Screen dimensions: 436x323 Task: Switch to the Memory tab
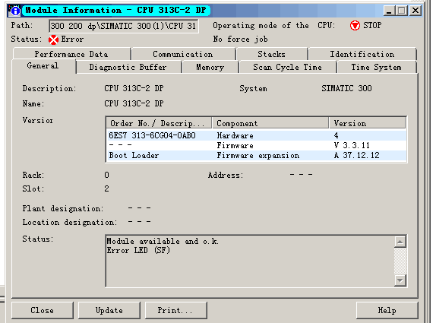[x=210, y=68]
